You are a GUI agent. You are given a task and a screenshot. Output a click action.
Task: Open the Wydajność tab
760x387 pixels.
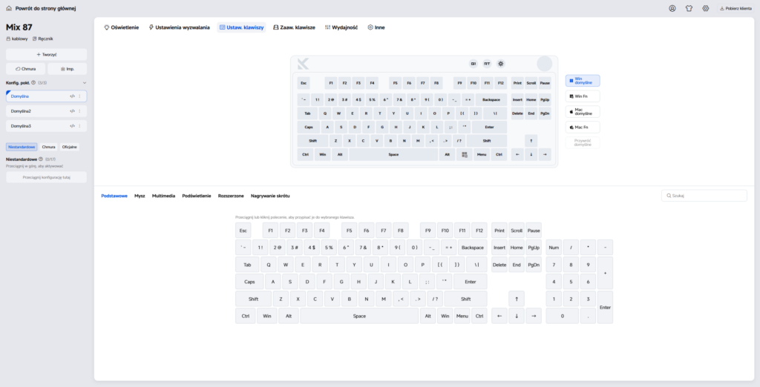(x=341, y=27)
